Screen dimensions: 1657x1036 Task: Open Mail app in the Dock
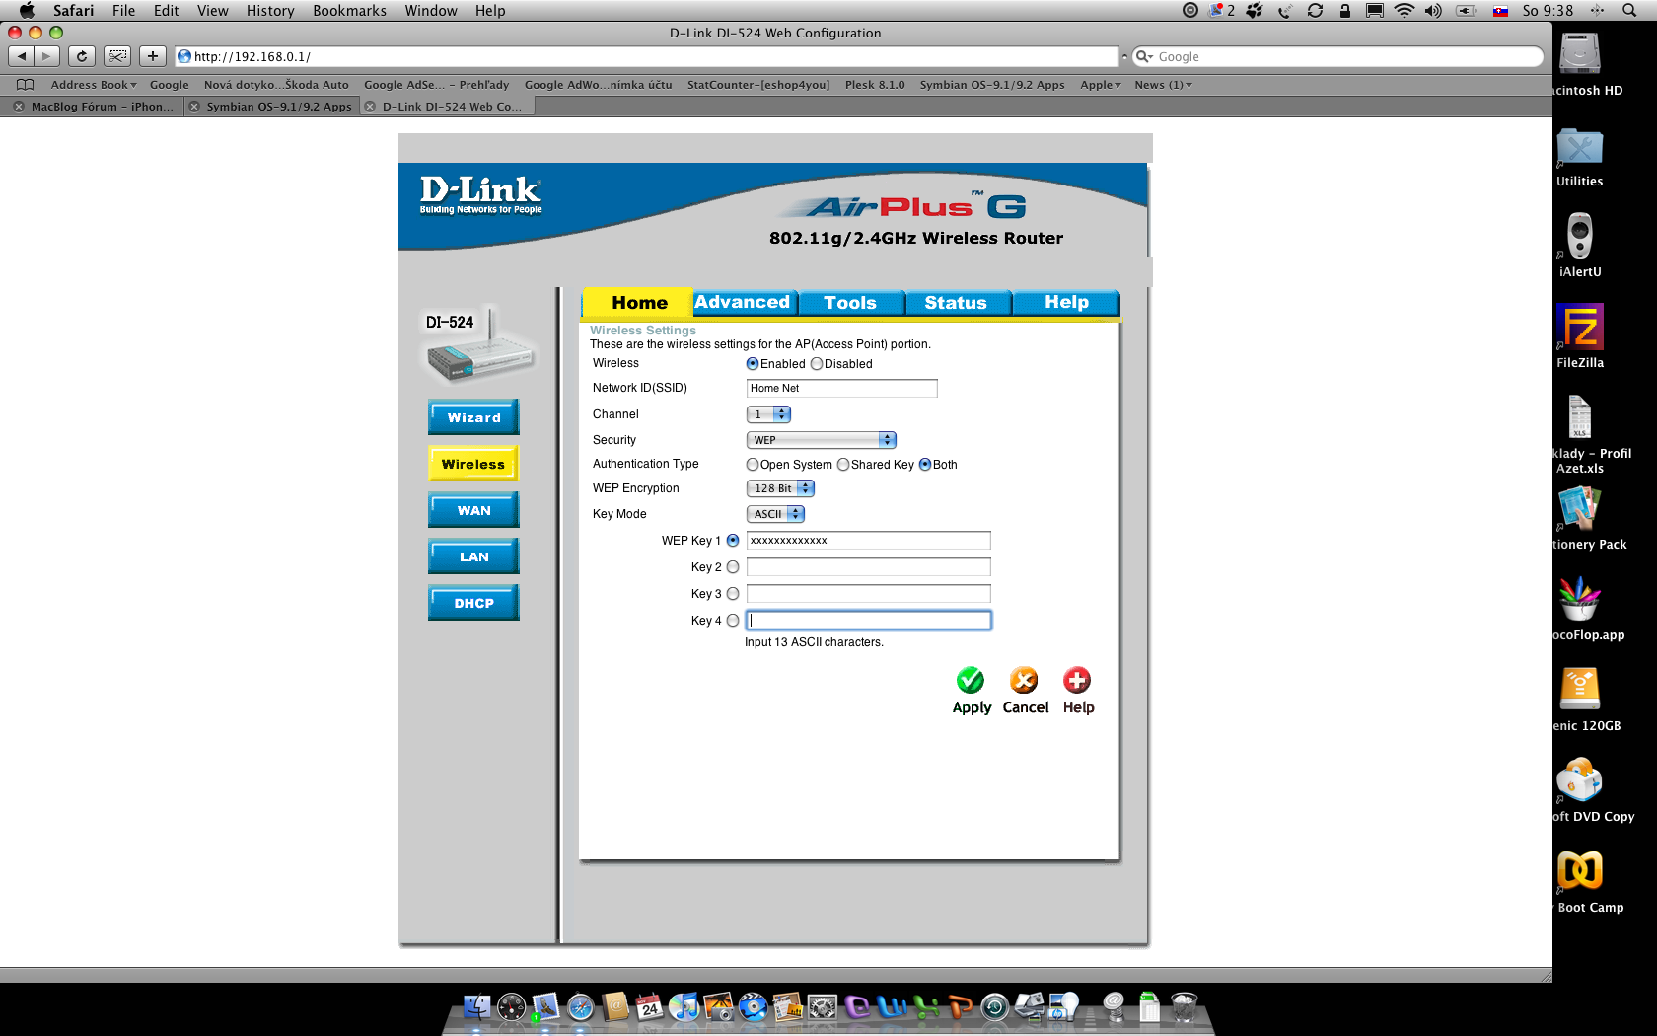pyautogui.click(x=545, y=1006)
